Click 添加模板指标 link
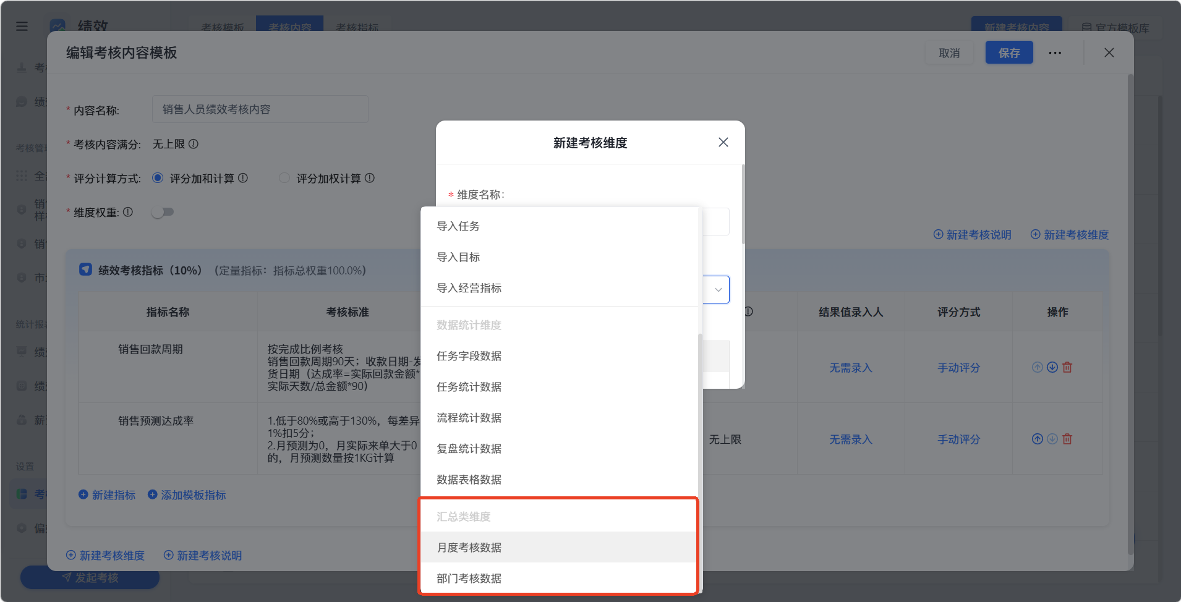Viewport: 1181px width, 602px height. point(187,495)
